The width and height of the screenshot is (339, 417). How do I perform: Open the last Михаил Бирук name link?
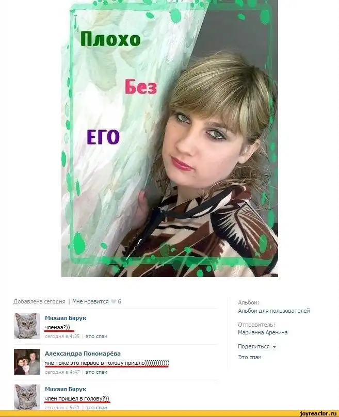(x=66, y=389)
